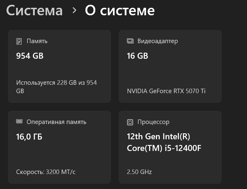247x189 pixels.
Task: Select the Core(TM) i5-12400F model line
Action: [x=164, y=148]
